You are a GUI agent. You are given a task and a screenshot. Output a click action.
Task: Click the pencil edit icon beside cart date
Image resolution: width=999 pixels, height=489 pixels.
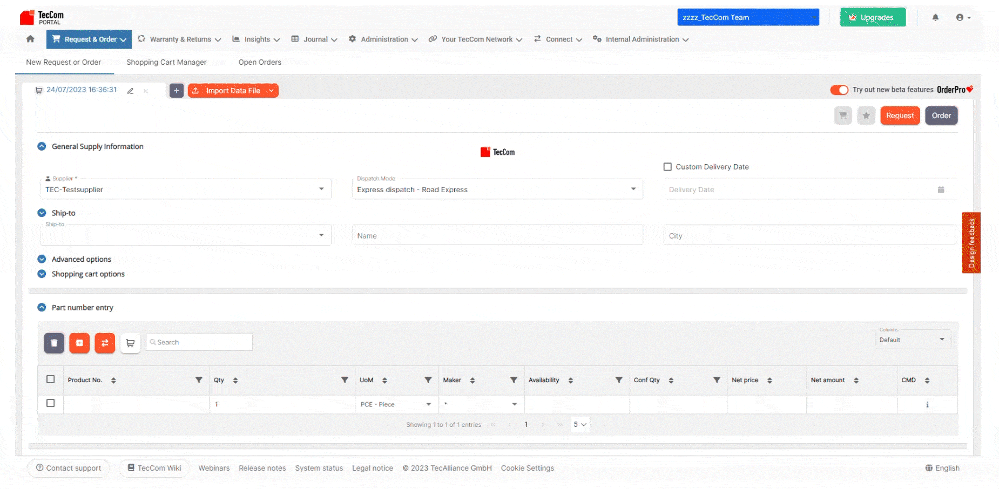(130, 91)
